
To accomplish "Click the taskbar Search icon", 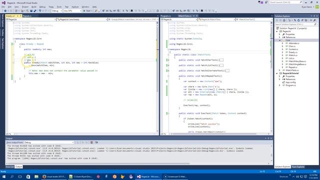I will coord(12,176).
